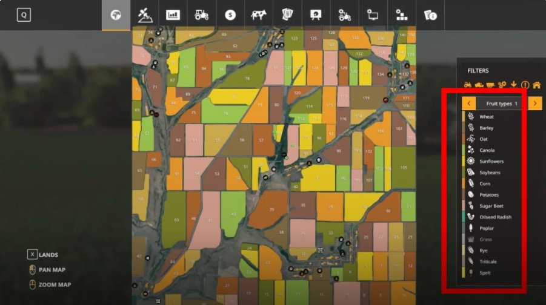The image size is (546, 305).
Task: Click the vehicles tractor icon in top bar
Action: [x=202, y=15]
